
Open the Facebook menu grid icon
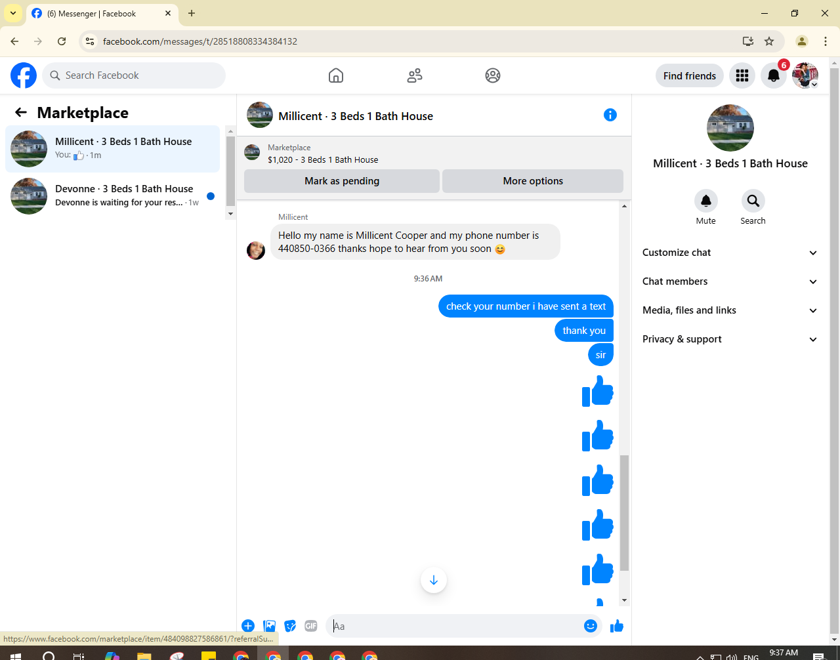coord(742,75)
